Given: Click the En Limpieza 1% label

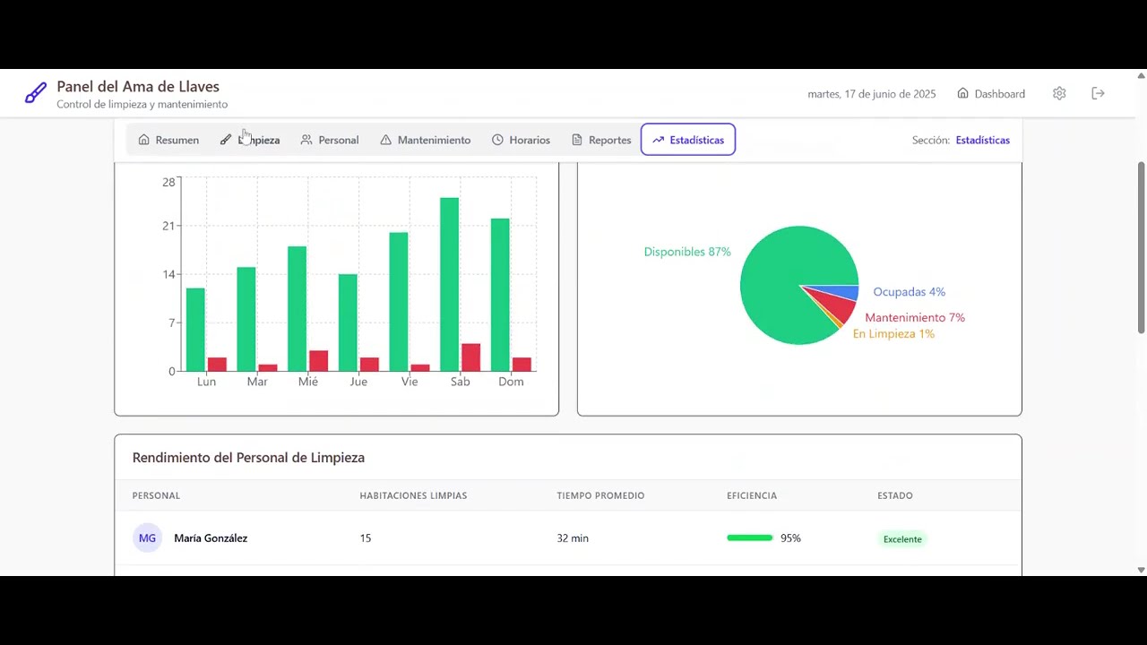Looking at the screenshot, I should click(x=893, y=334).
